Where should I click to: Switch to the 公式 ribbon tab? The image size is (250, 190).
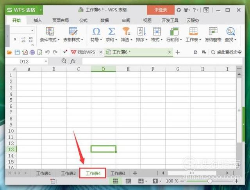(83, 20)
